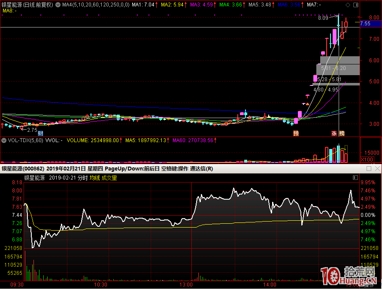
Task: Click the 13:00 time marker on axis
Action: point(186,284)
